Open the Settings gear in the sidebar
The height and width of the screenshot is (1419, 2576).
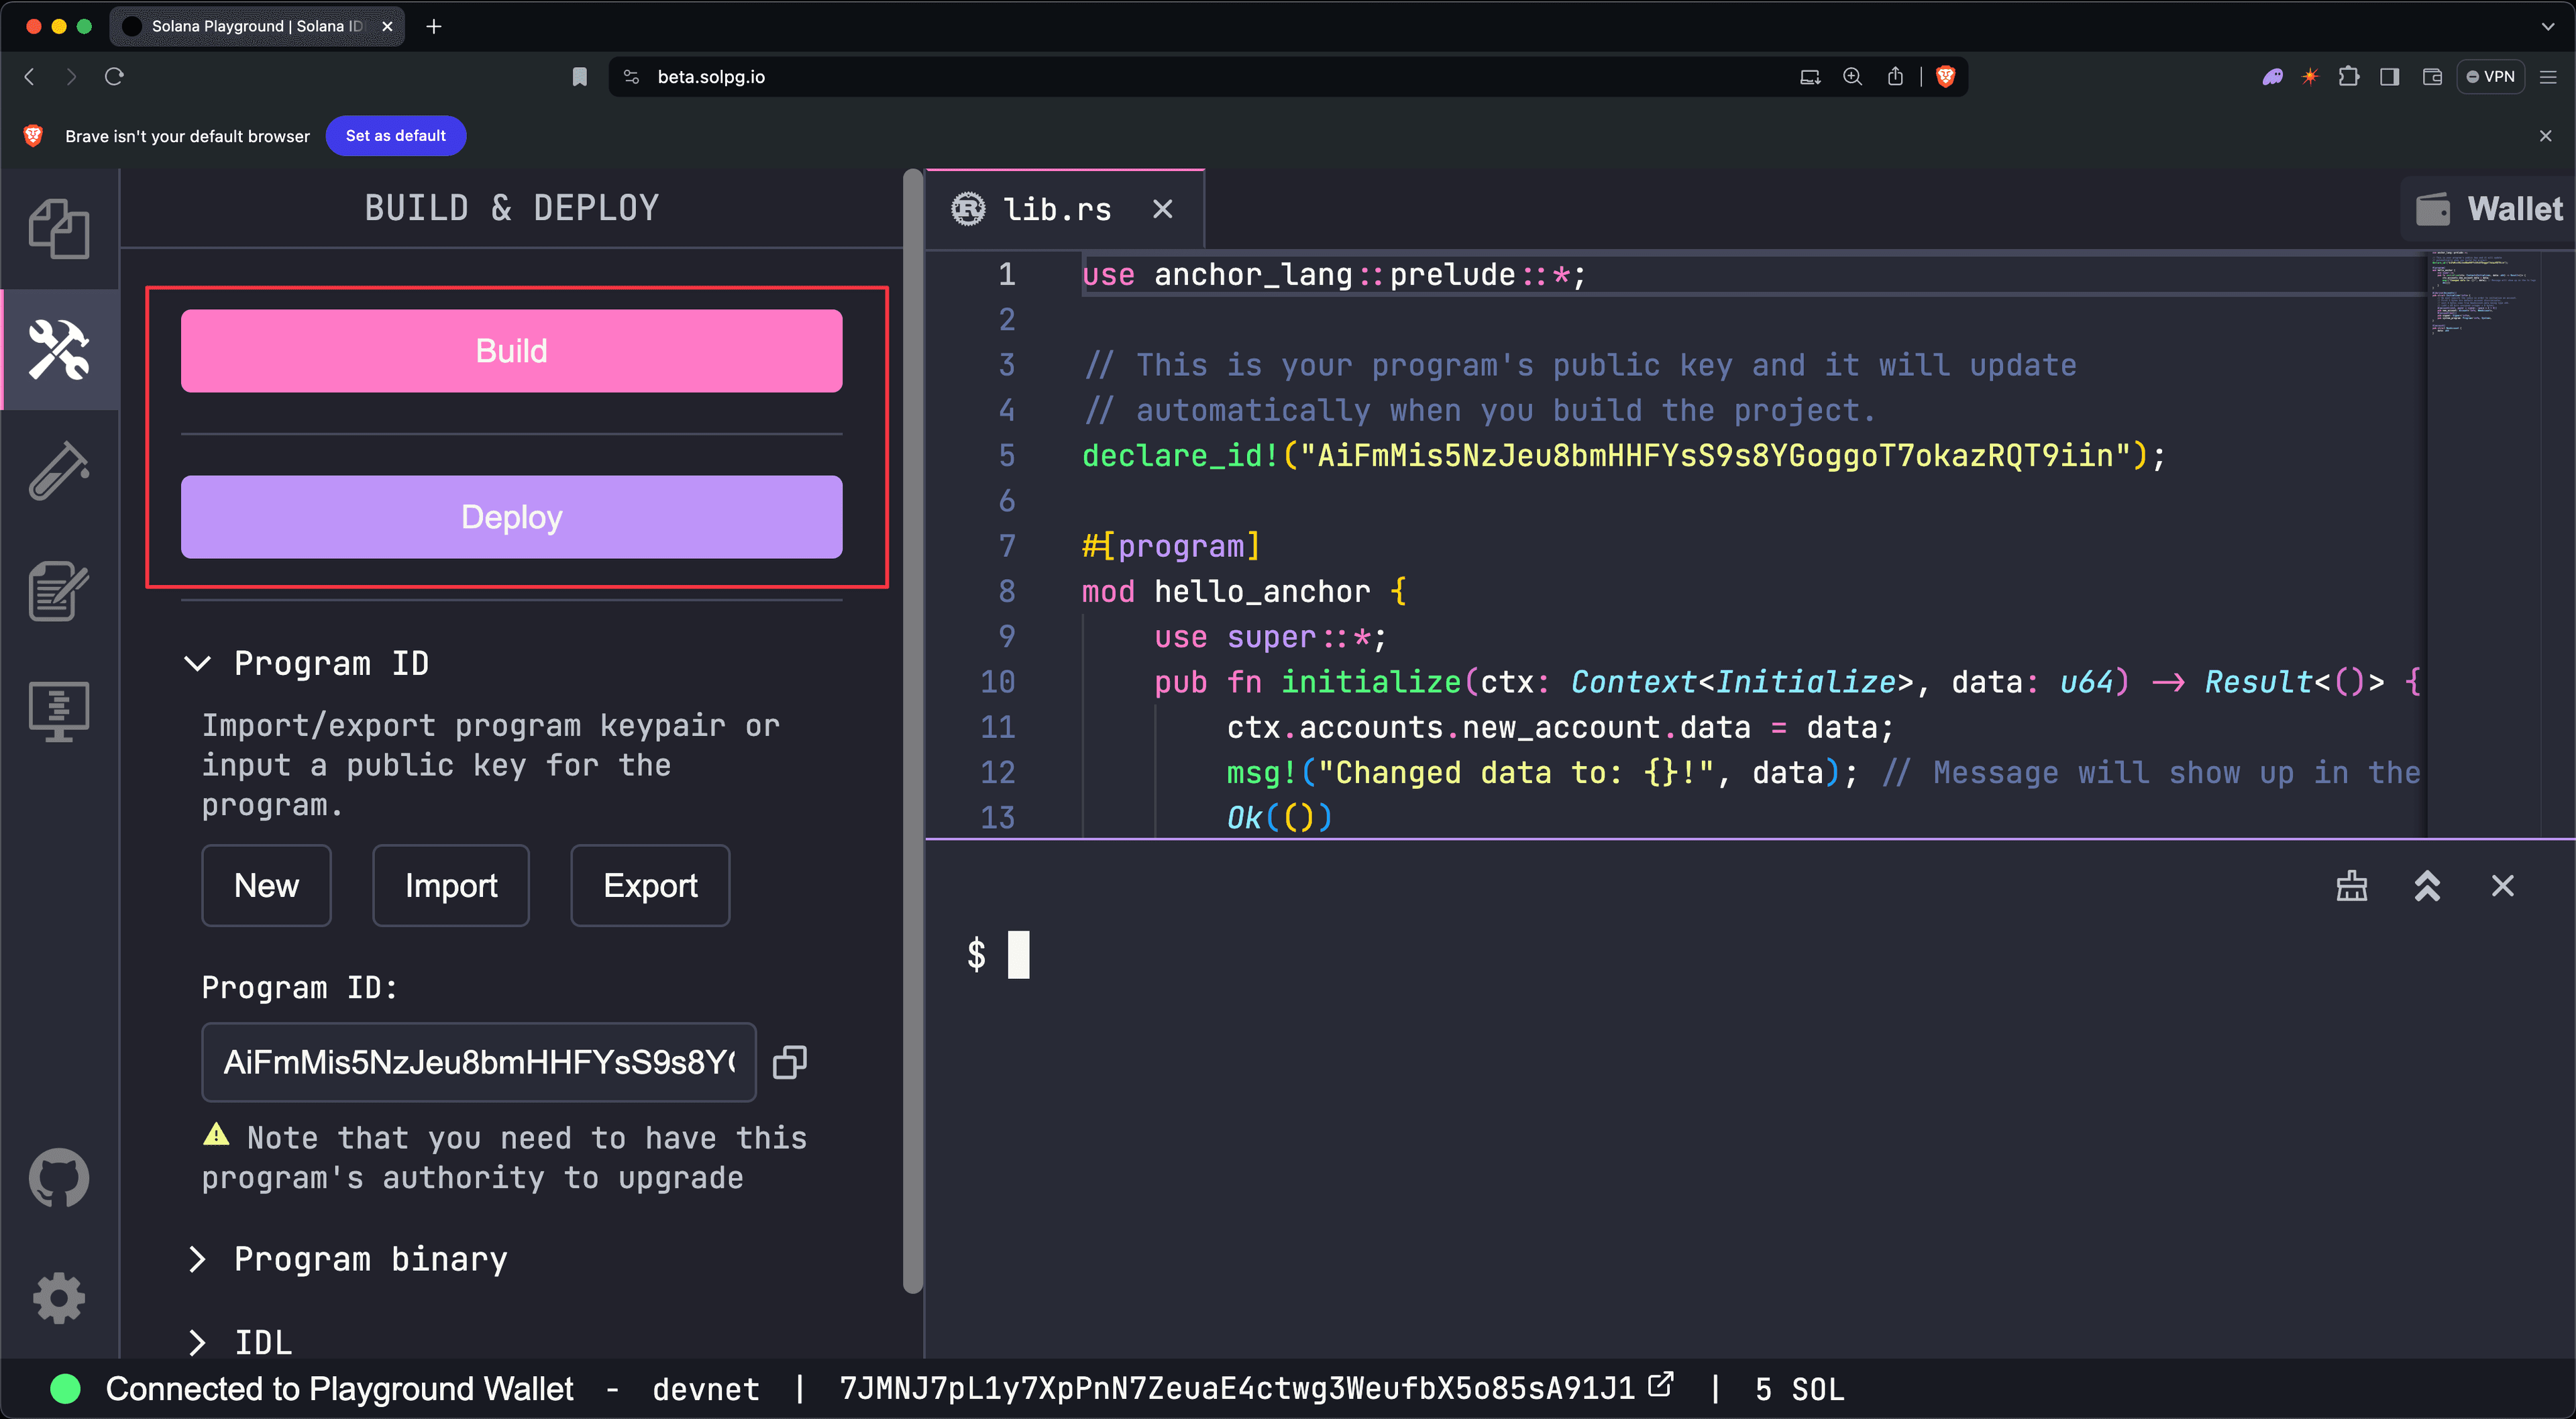(x=59, y=1297)
